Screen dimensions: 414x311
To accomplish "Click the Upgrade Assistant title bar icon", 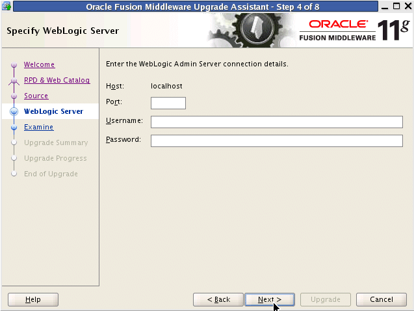I will tap(6, 6).
